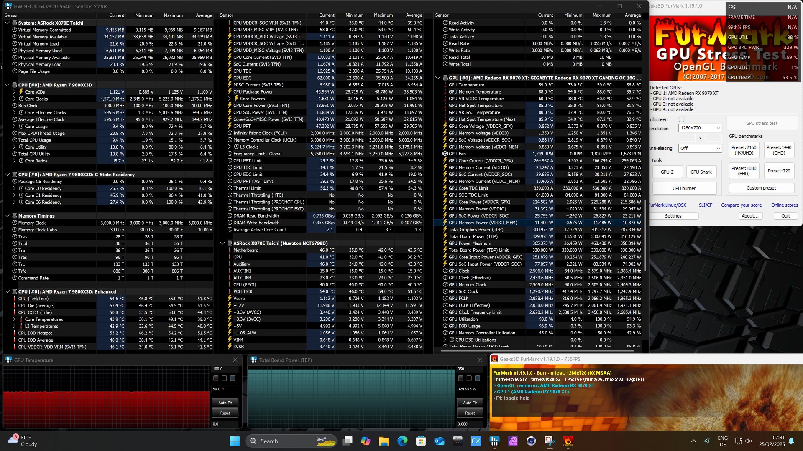This screenshot has width=803, height=451.
Task: Expand the Core Powers row
Action: click(x=229, y=99)
